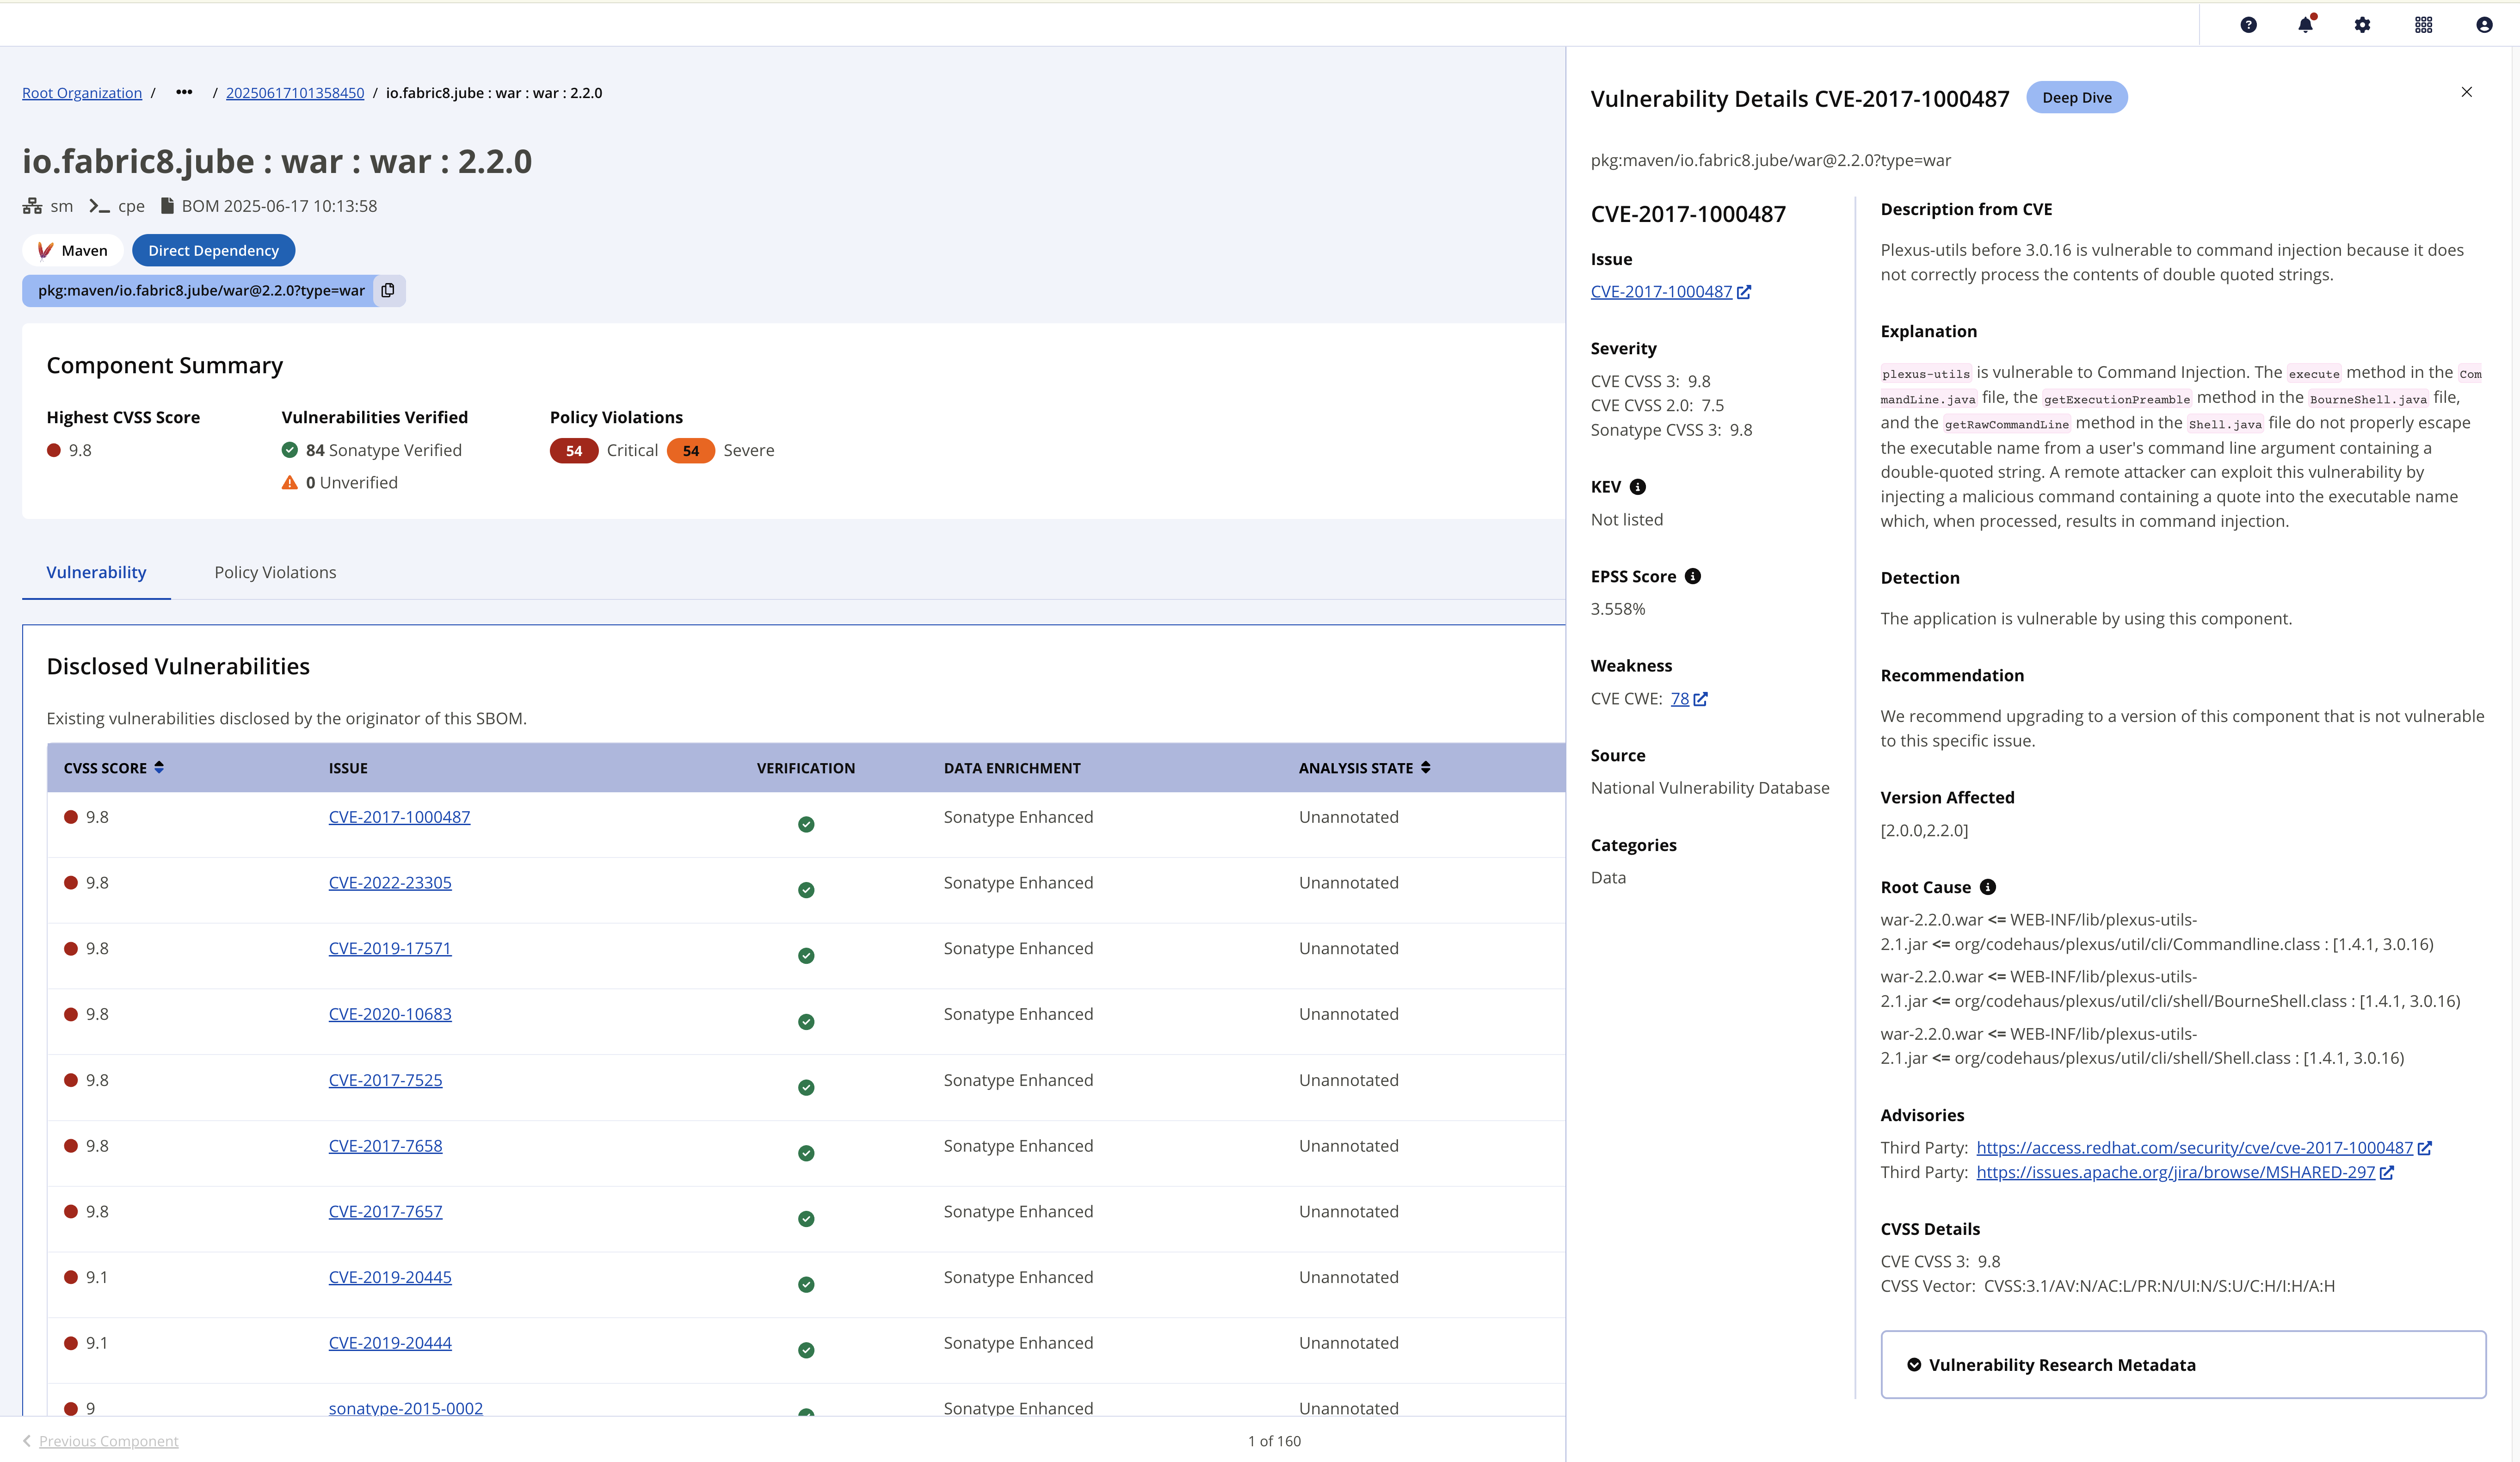Click the Direct Dependency badge

pyautogui.click(x=213, y=250)
